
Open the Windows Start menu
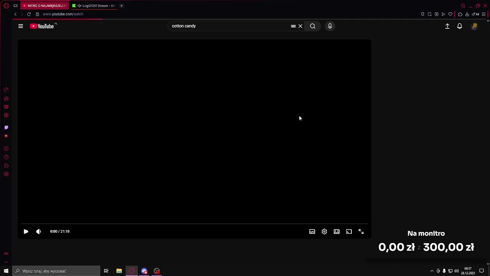[6, 271]
